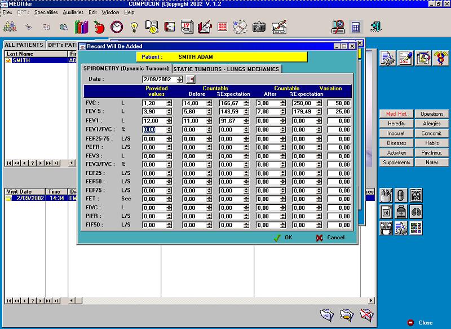This screenshot has height=329, width=451.
Task: Click the Cancel button
Action: 330,238
